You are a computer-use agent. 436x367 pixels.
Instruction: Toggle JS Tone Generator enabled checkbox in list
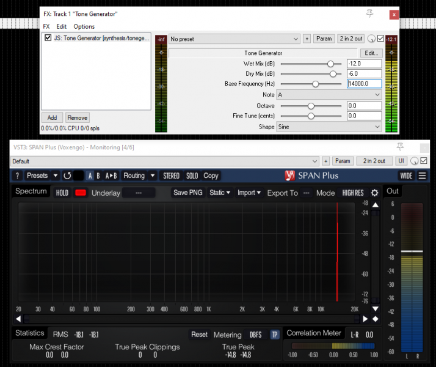click(x=48, y=37)
